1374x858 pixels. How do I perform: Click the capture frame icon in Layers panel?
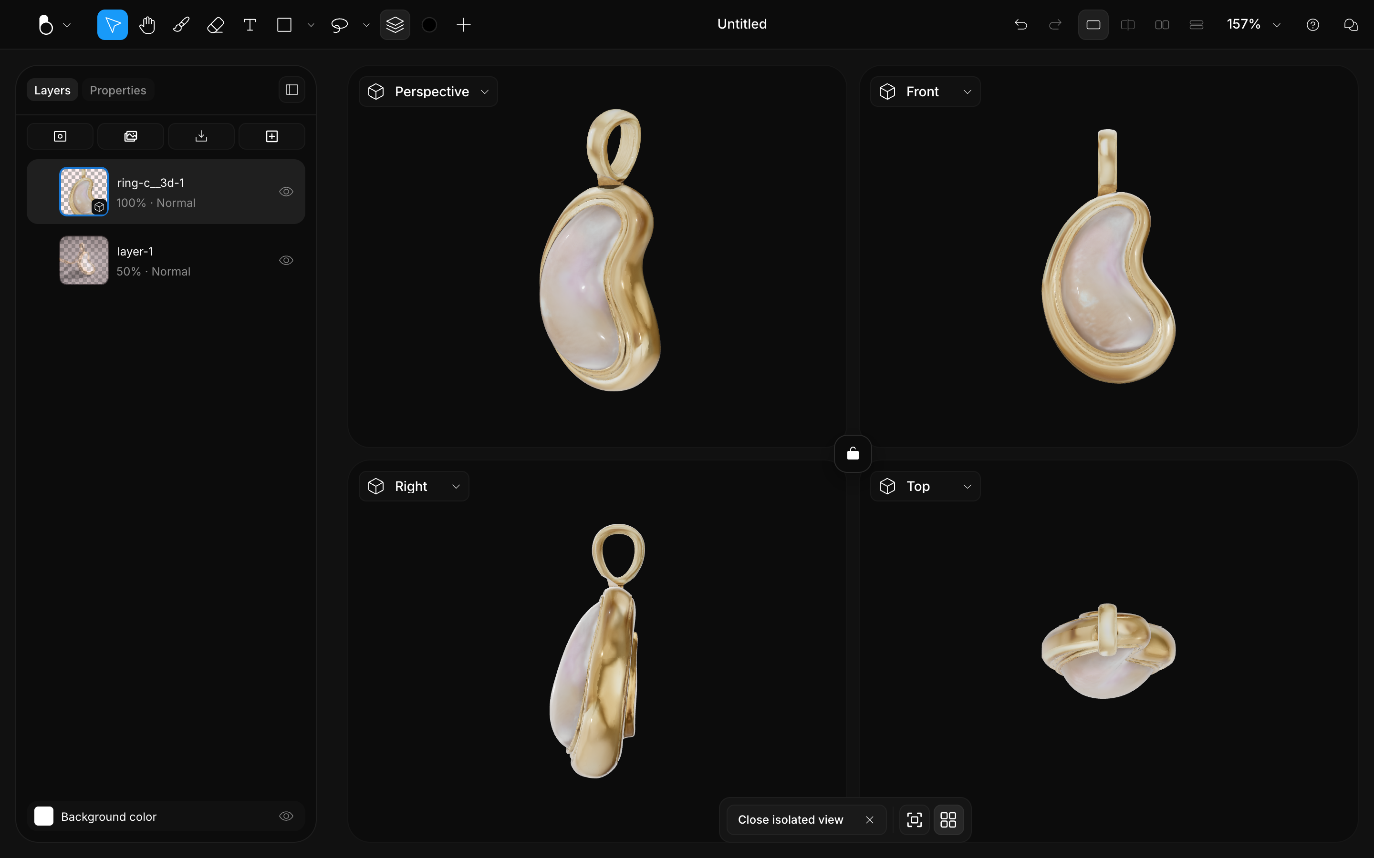pos(60,136)
